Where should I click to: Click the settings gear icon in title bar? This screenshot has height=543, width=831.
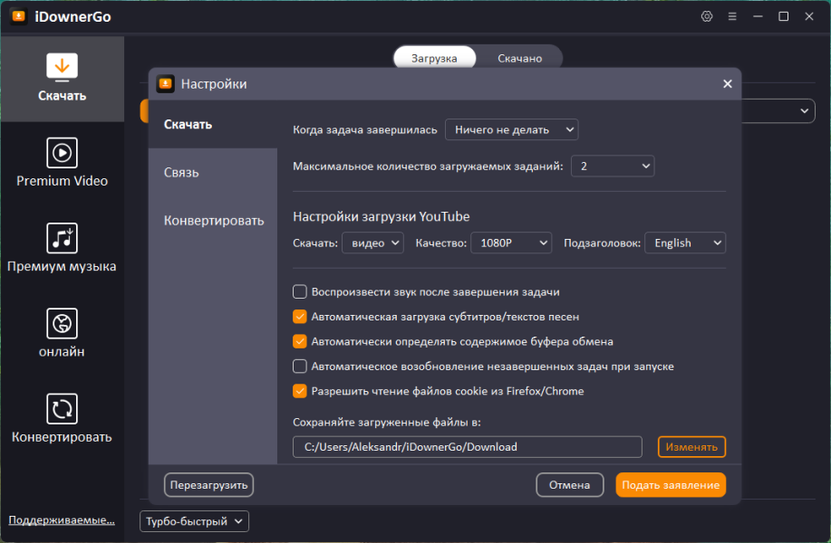pos(707,16)
